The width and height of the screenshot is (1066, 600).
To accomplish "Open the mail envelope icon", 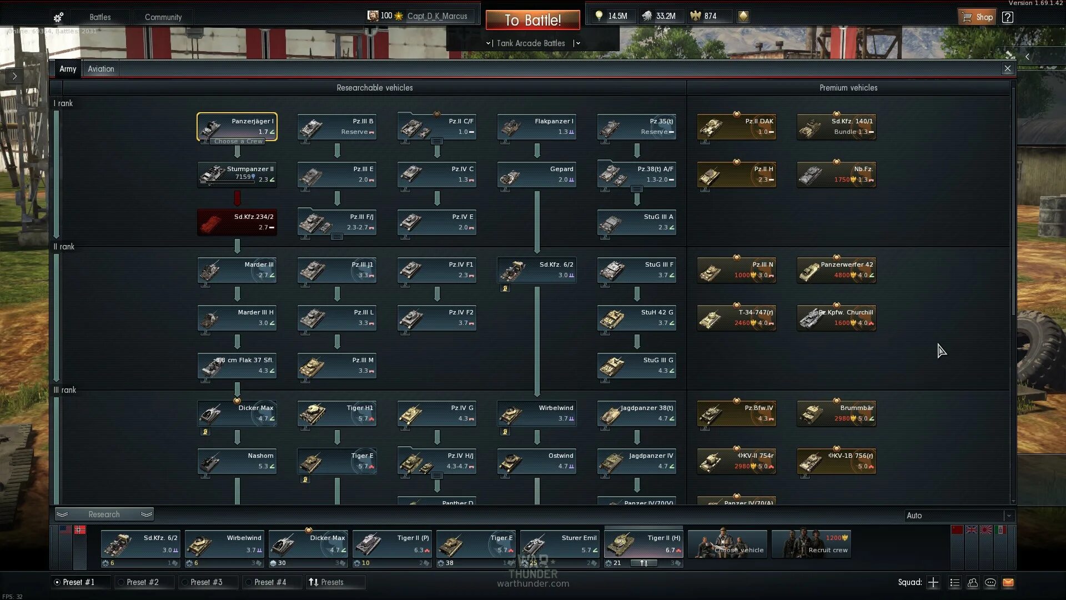I will (1008, 582).
